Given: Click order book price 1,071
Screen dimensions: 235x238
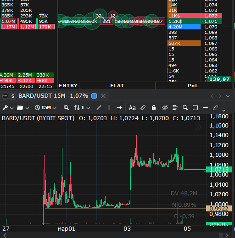Looking at the screenshot, I should tap(211, 21).
